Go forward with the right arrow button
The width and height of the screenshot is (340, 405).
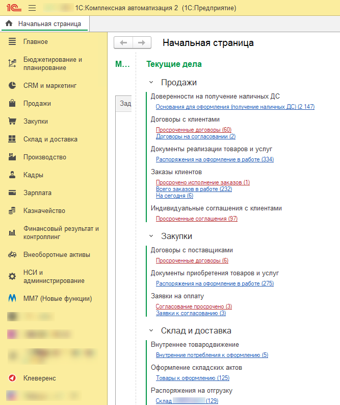pyautogui.click(x=142, y=42)
